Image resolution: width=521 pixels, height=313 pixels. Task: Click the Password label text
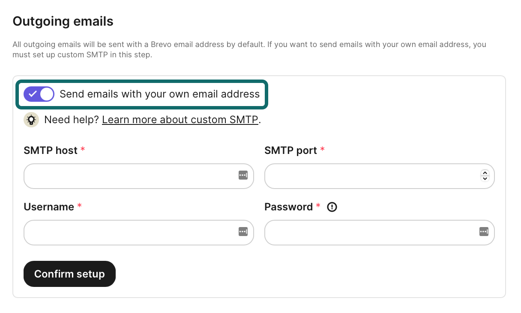(x=288, y=207)
